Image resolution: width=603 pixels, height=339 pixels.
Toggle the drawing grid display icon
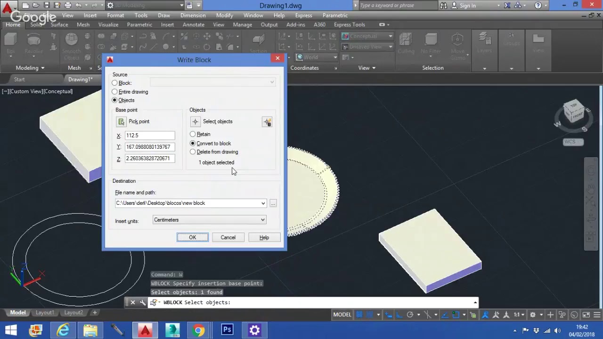pyautogui.click(x=359, y=315)
